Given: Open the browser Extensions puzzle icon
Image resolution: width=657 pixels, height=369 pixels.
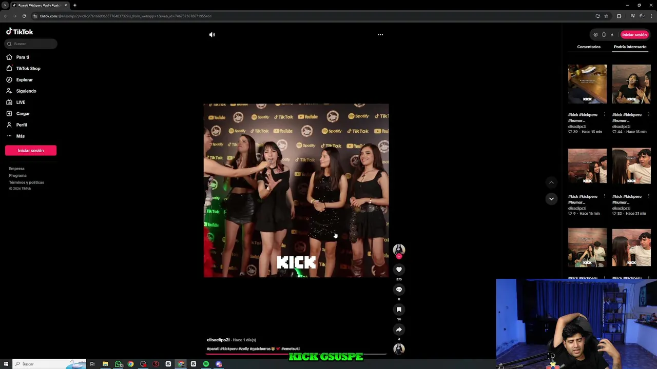Looking at the screenshot, I should 619,16.
